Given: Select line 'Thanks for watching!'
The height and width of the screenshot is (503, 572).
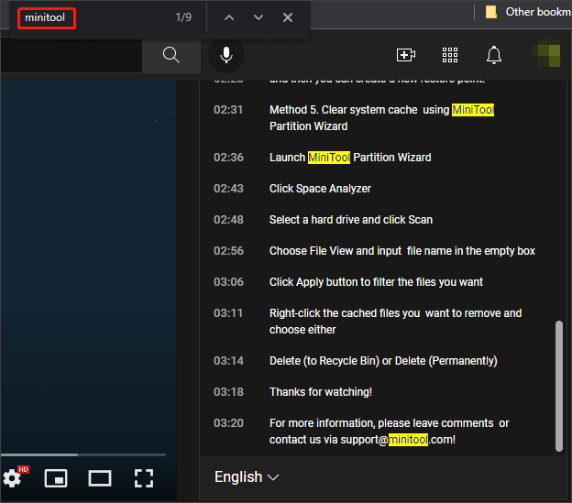Looking at the screenshot, I should click(x=321, y=392).
